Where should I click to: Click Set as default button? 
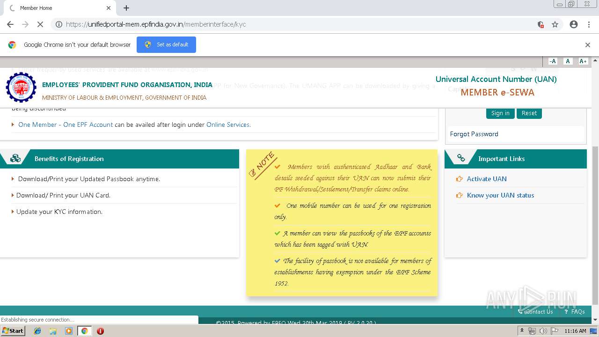point(166,44)
